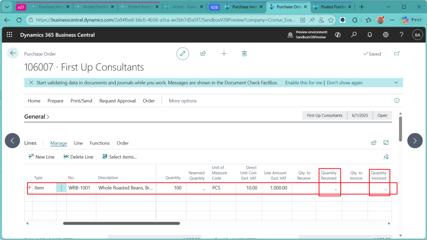Dismiss the document check notification
427x240 pixels.
(x=31, y=82)
